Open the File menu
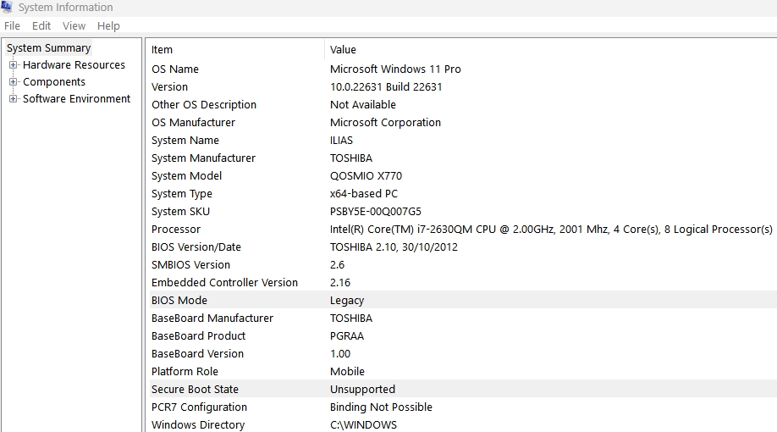 (12, 25)
